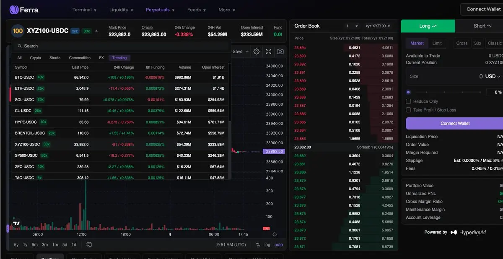The height and width of the screenshot is (259, 503).
Task: Click the purple chart-side expand handle
Action: pos(8,228)
